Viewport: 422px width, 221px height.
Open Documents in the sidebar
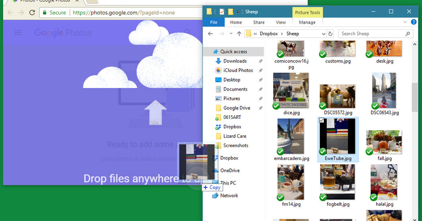tap(231, 89)
